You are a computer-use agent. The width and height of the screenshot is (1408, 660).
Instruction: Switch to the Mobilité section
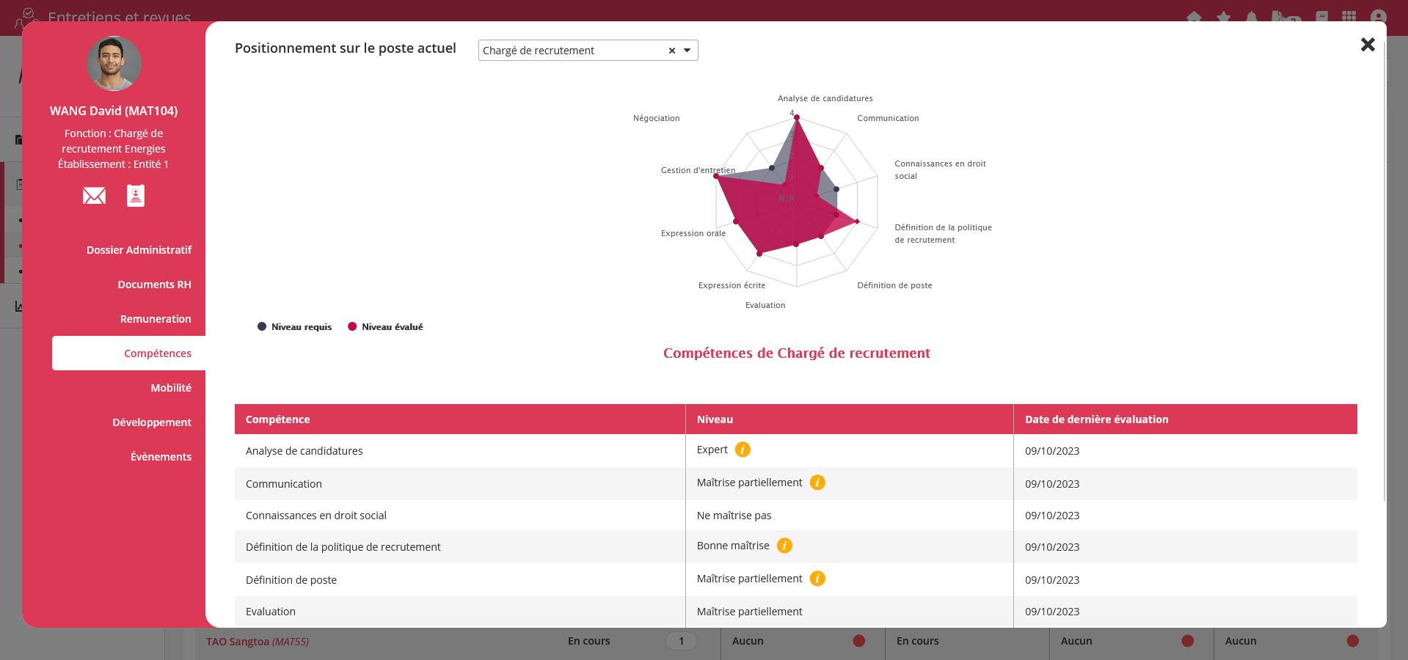click(171, 388)
